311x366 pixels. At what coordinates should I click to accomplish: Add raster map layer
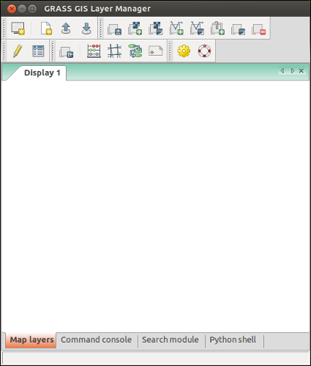(x=135, y=29)
